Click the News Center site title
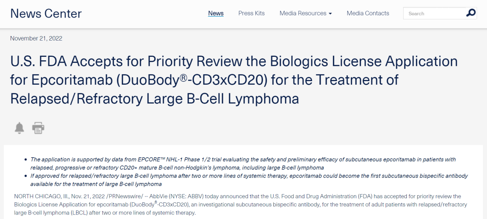This screenshot has width=487, height=219. click(46, 14)
